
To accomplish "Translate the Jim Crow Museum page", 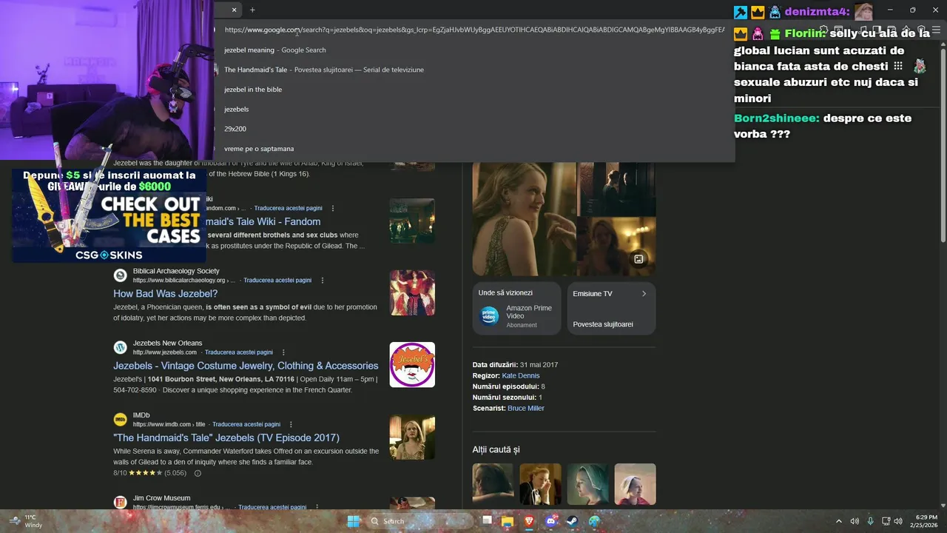I will 272,507.
